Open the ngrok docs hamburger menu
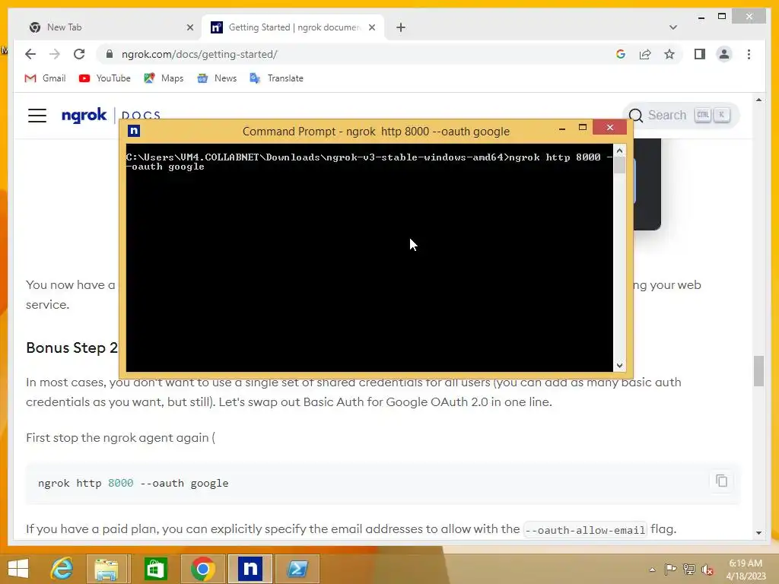Image resolution: width=779 pixels, height=584 pixels. 37,116
